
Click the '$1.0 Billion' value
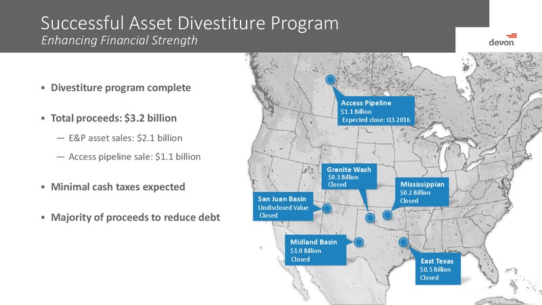306,251
